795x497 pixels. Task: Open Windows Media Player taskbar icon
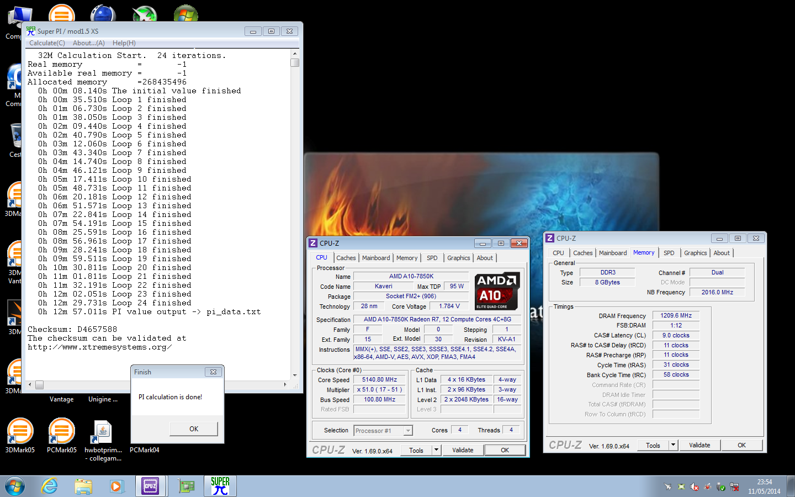click(116, 487)
